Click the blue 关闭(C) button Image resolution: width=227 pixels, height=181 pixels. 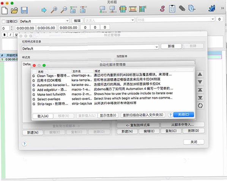[x=184, y=115]
